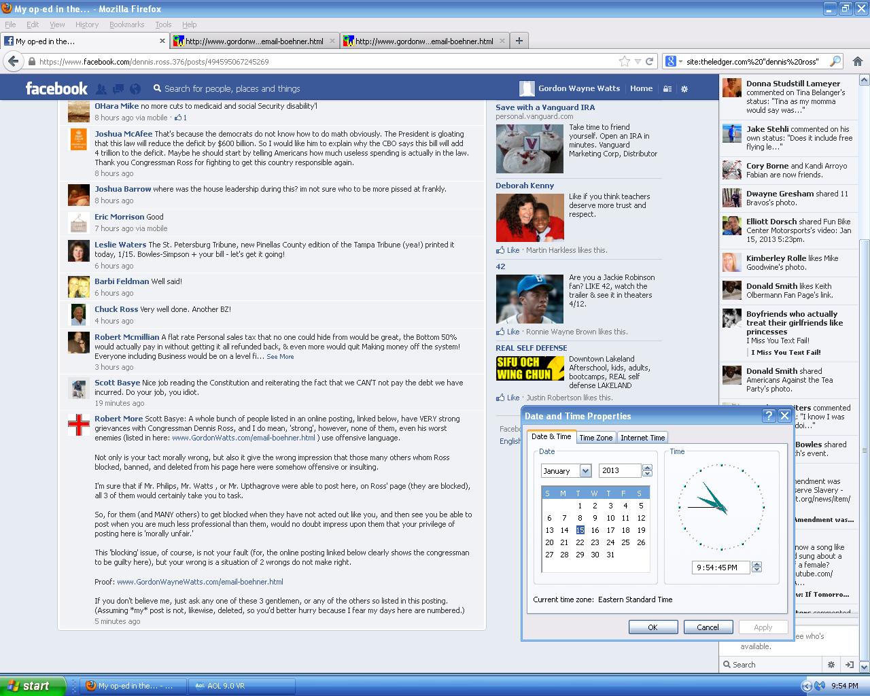Open Facebook settings gear icon
The height and width of the screenshot is (696, 870).
[x=684, y=88]
